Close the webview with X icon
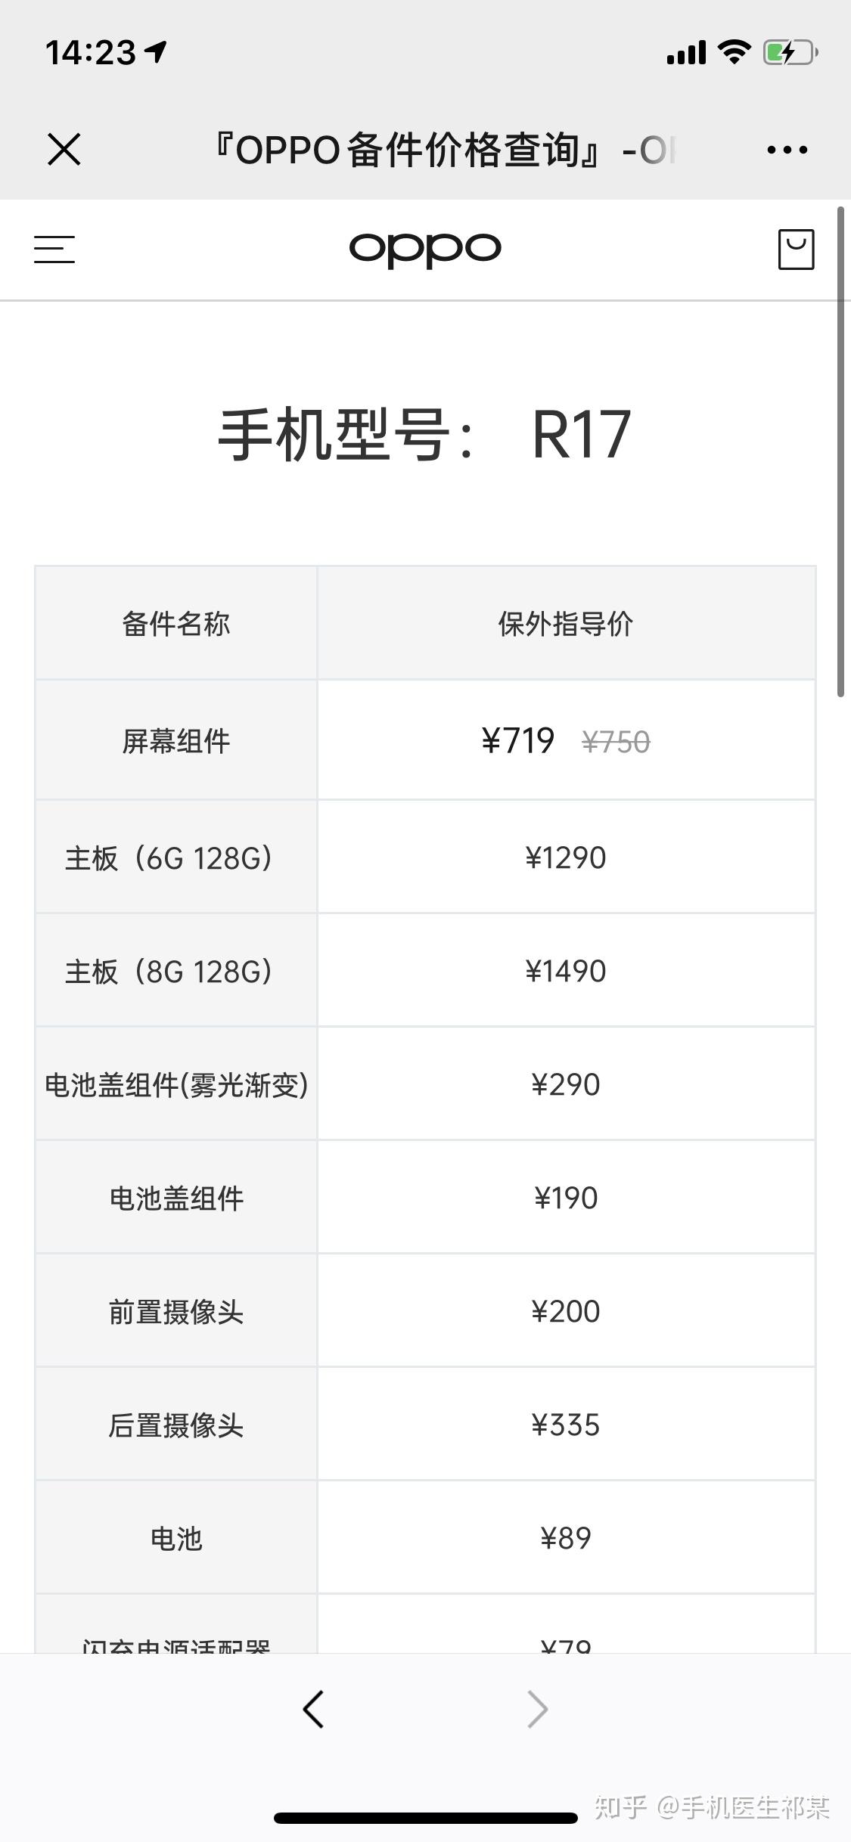 point(64,149)
